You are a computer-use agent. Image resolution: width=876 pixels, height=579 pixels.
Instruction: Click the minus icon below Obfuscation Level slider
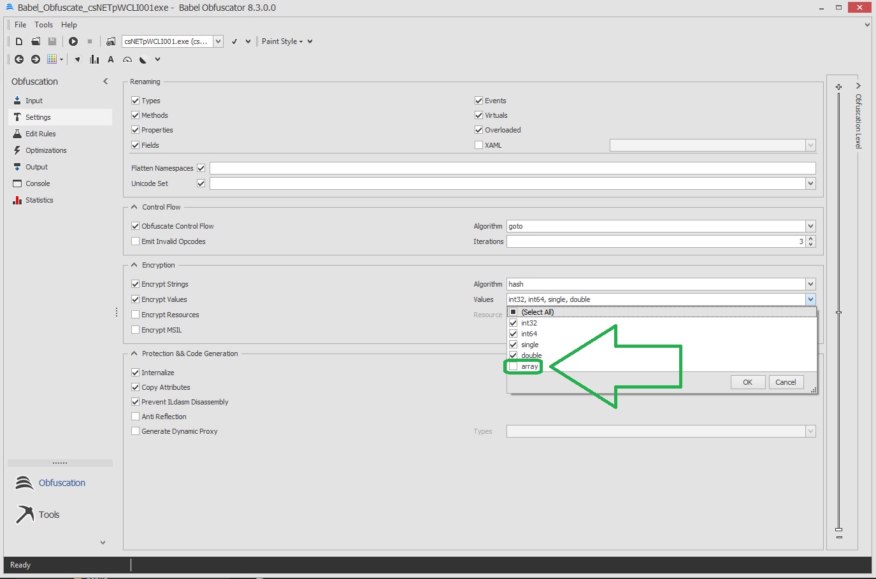coord(839,537)
